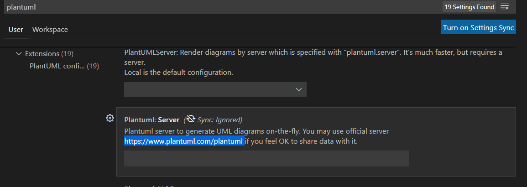Click the Plantuml: Server setting title
The height and width of the screenshot is (187, 527).
click(x=151, y=120)
